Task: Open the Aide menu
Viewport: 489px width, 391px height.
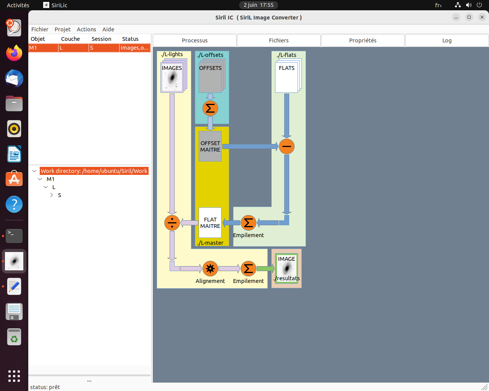Action: (108, 29)
